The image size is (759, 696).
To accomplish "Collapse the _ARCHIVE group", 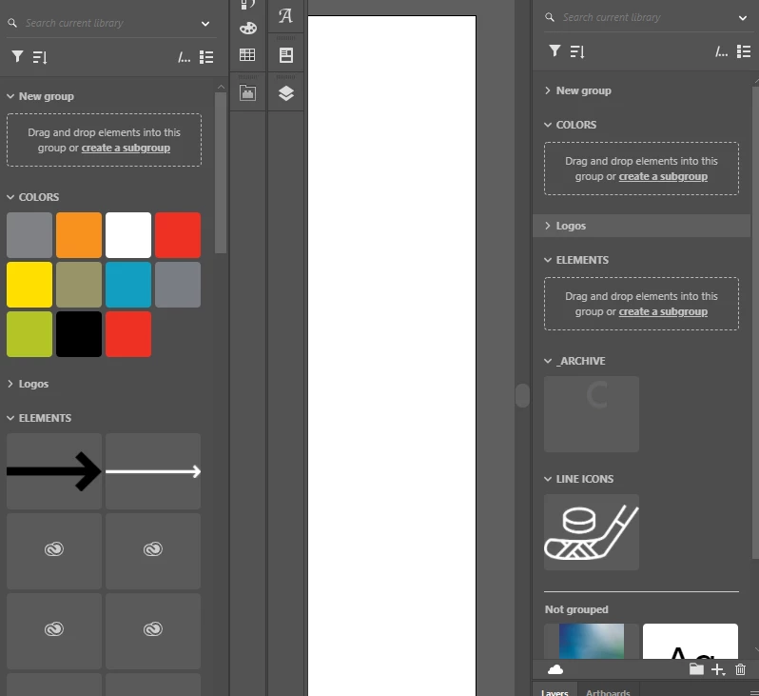I will coord(548,361).
